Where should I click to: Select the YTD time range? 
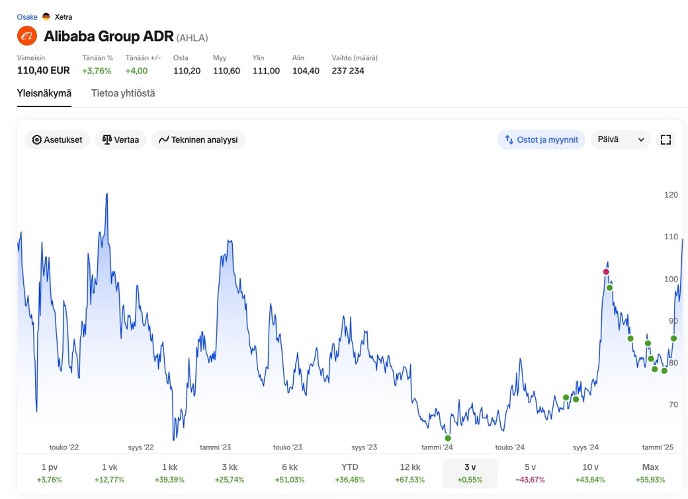tap(350, 473)
